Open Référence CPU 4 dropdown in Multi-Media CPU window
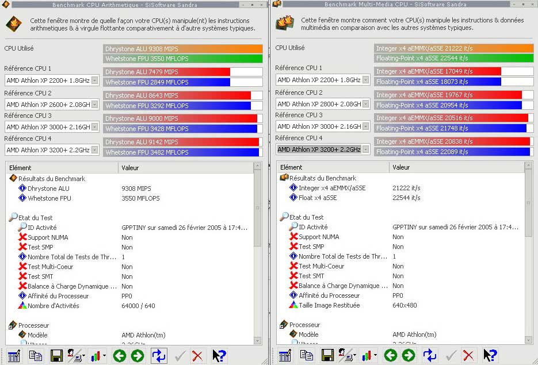The width and height of the screenshot is (538, 365). (366, 149)
